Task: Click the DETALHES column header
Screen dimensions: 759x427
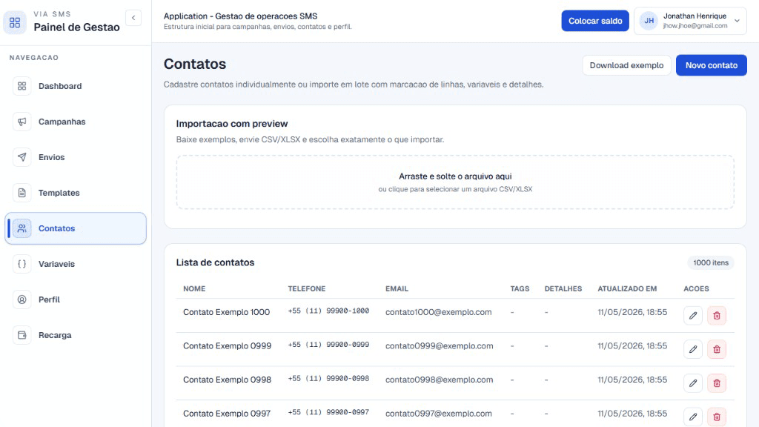Action: click(x=563, y=288)
